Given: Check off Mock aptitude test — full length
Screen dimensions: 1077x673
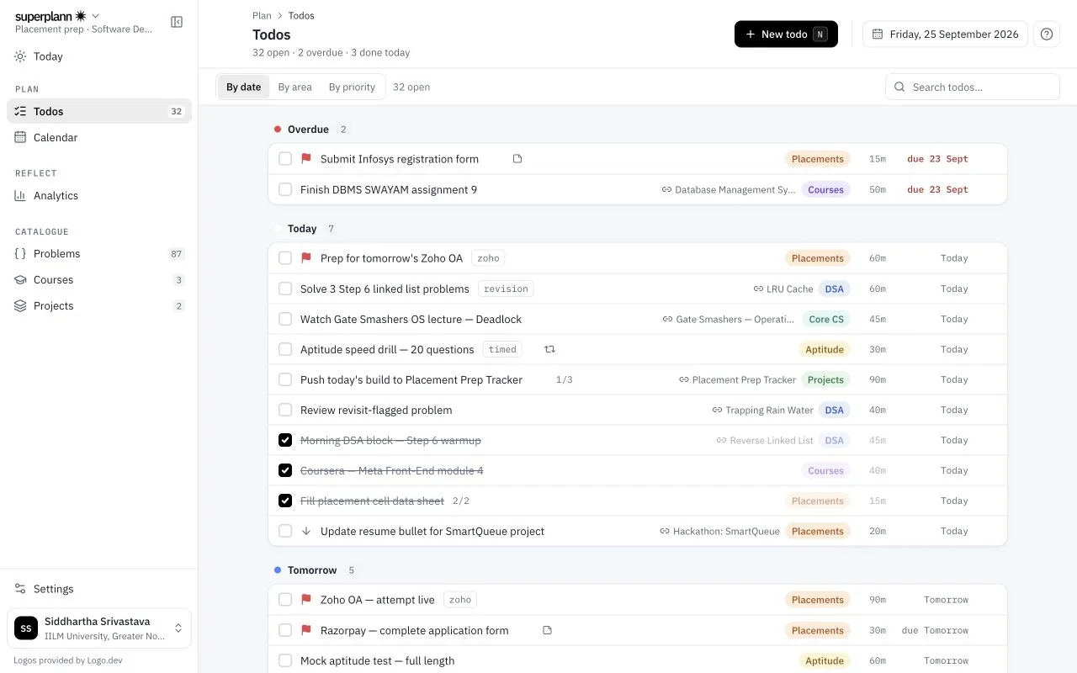Looking at the screenshot, I should pos(285,660).
